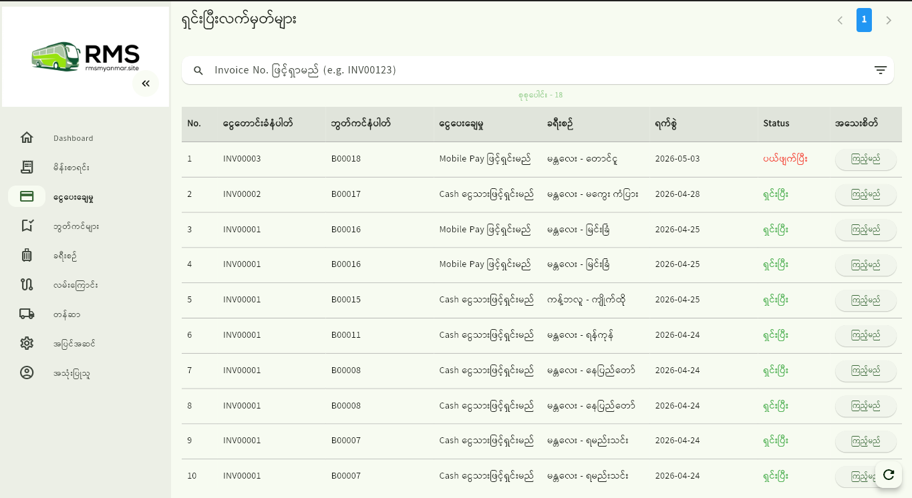Click the user account icon
Viewport: 912px width, 498px height.
[x=27, y=372]
